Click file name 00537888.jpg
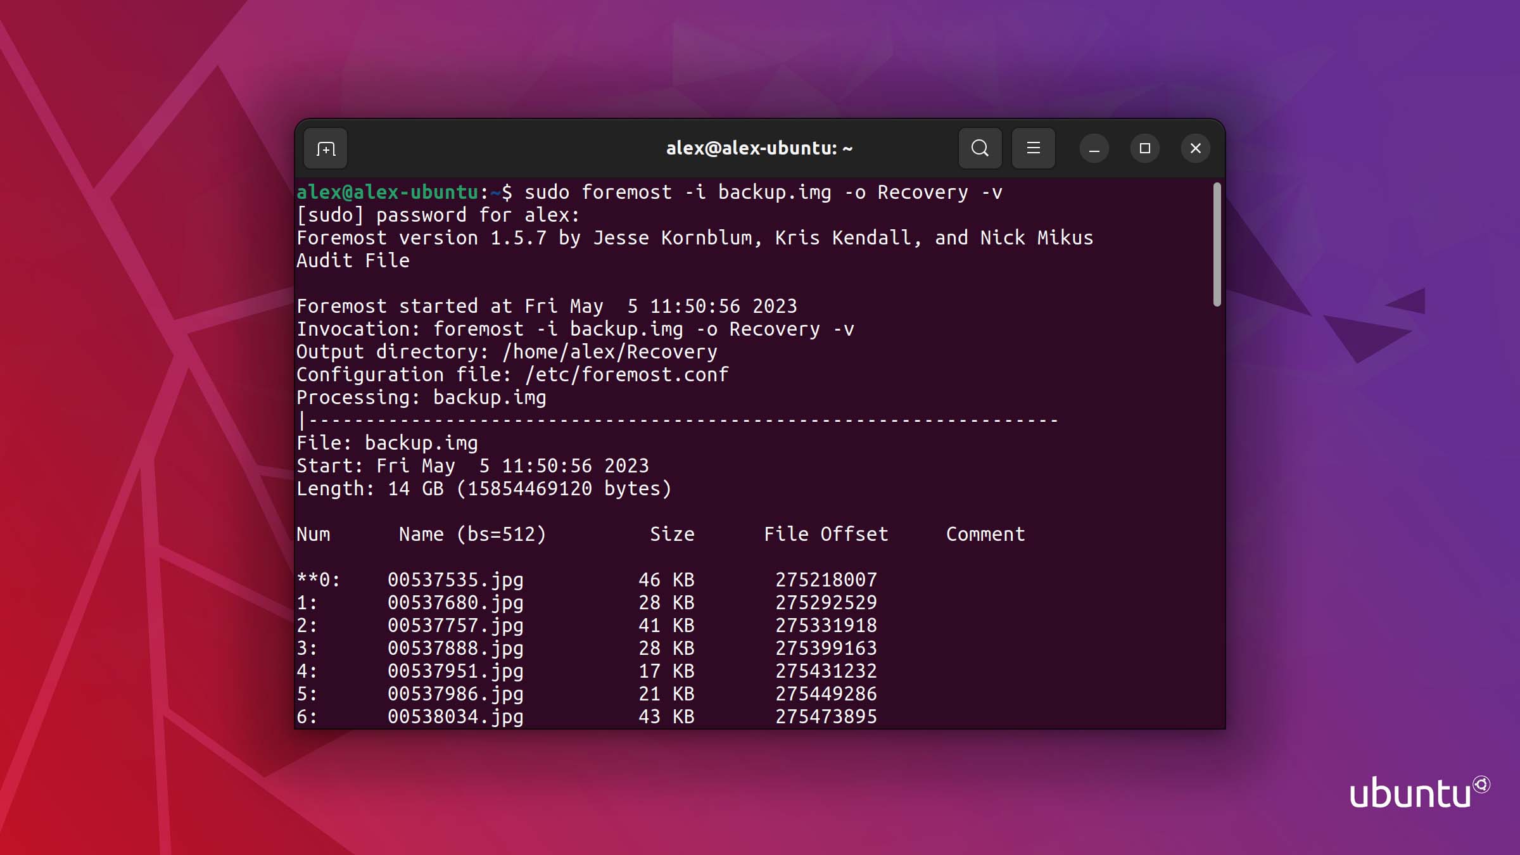 click(x=455, y=649)
